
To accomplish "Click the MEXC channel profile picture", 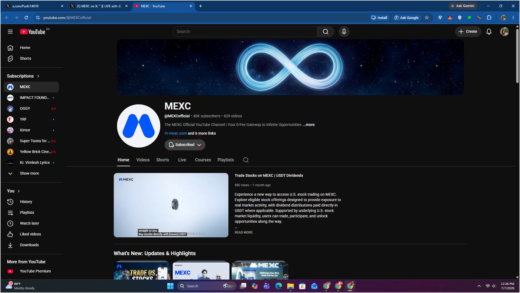I will point(139,126).
